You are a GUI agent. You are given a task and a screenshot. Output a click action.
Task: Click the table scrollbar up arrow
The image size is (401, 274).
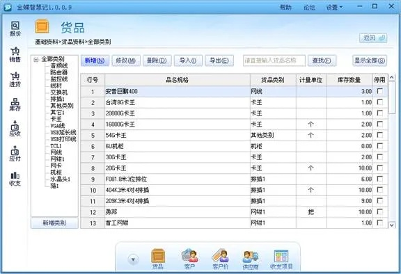(x=391, y=77)
